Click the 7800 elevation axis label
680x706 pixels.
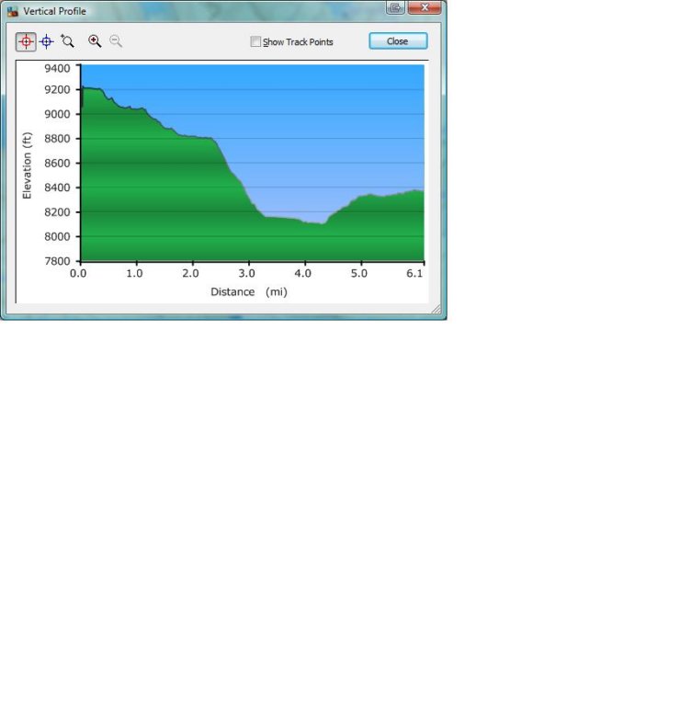[57, 261]
